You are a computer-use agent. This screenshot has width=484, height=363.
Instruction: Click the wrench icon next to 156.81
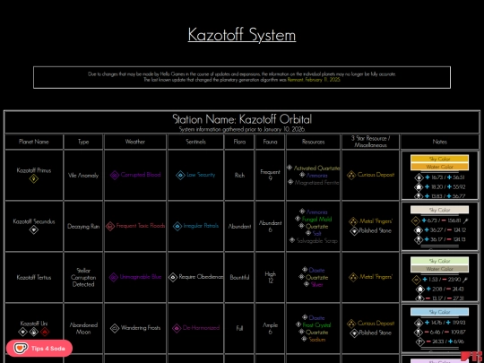point(466,220)
